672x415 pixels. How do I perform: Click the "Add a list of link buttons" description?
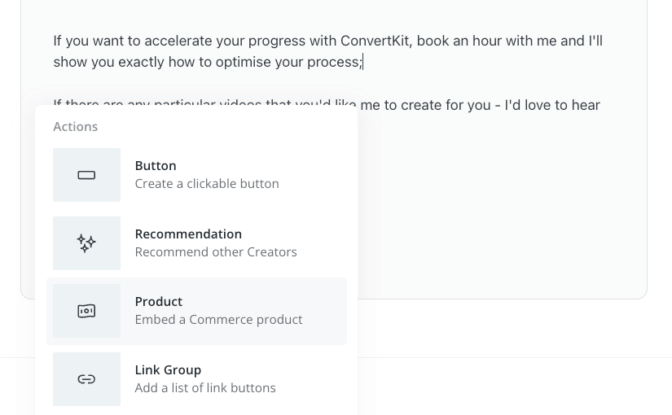pyautogui.click(x=205, y=387)
